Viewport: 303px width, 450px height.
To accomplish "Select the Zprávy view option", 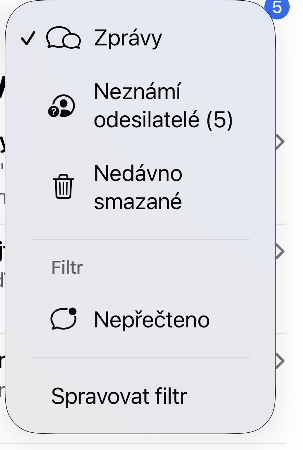I will click(x=128, y=38).
